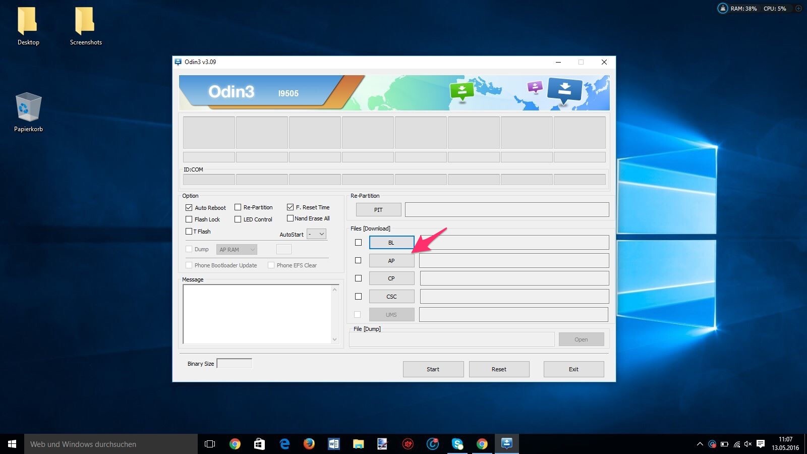Click the BL file button

391,243
